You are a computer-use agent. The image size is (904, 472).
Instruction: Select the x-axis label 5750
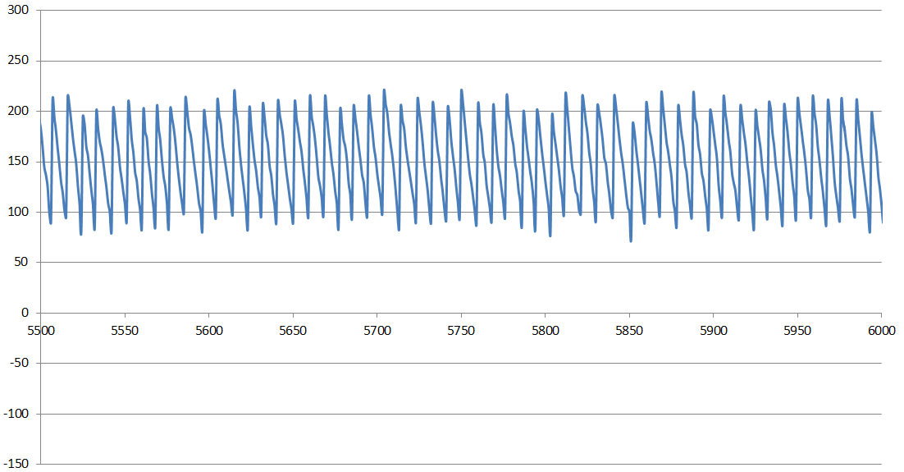[461, 331]
